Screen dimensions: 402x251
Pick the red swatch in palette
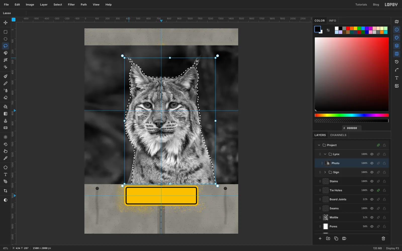(x=348, y=28)
